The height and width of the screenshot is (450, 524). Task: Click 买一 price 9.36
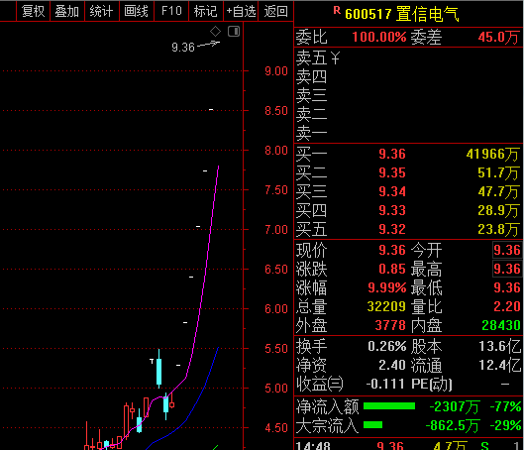click(x=392, y=154)
